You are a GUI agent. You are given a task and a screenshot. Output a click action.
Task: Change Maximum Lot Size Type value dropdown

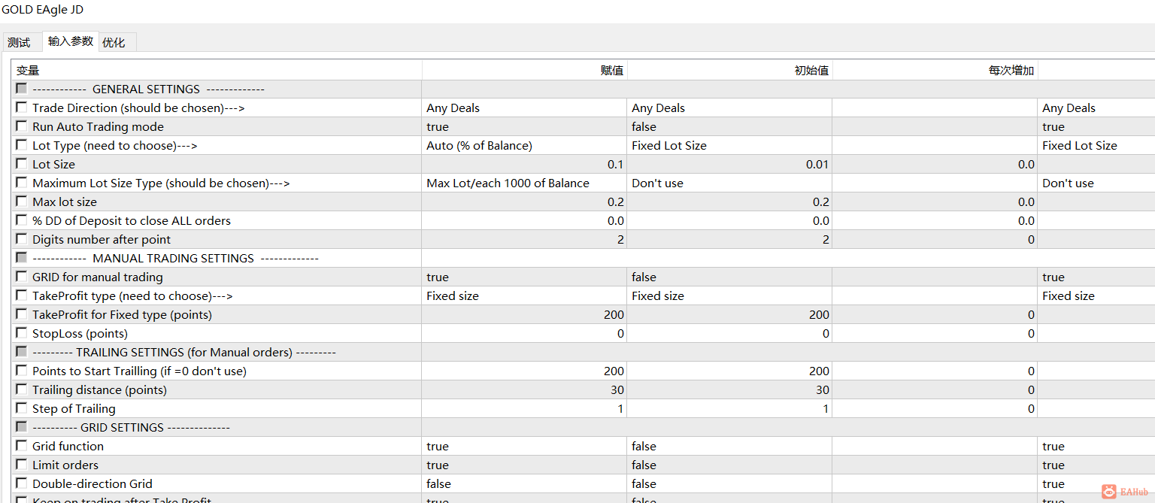[523, 183]
